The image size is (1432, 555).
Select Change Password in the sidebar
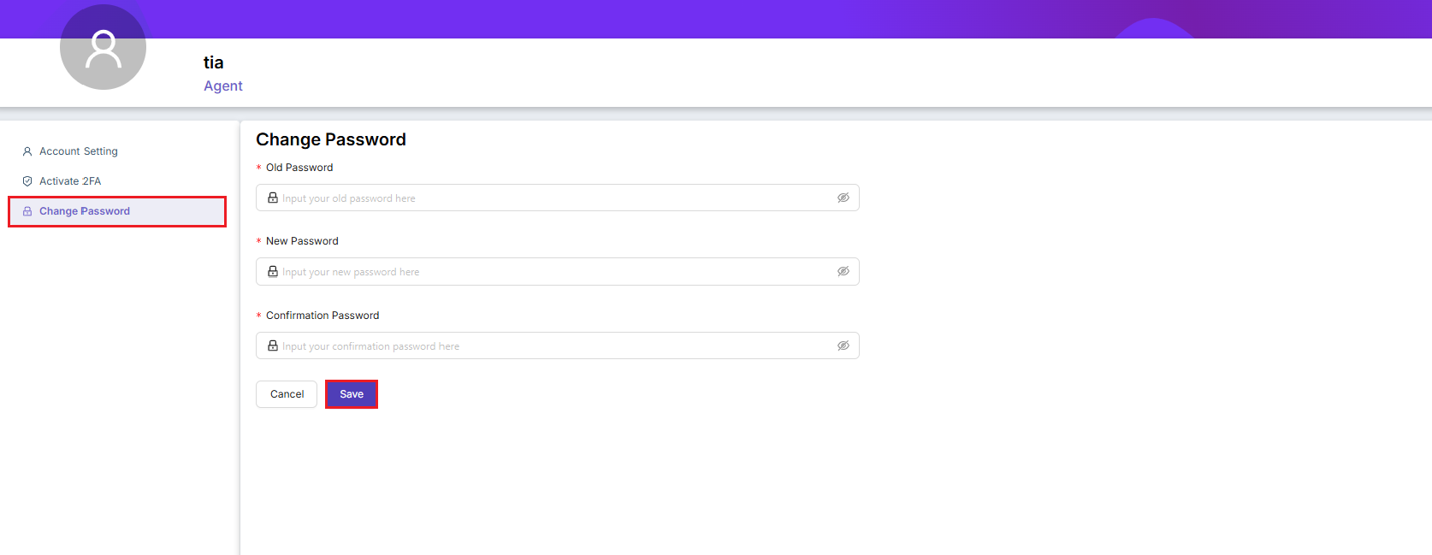[x=85, y=211]
